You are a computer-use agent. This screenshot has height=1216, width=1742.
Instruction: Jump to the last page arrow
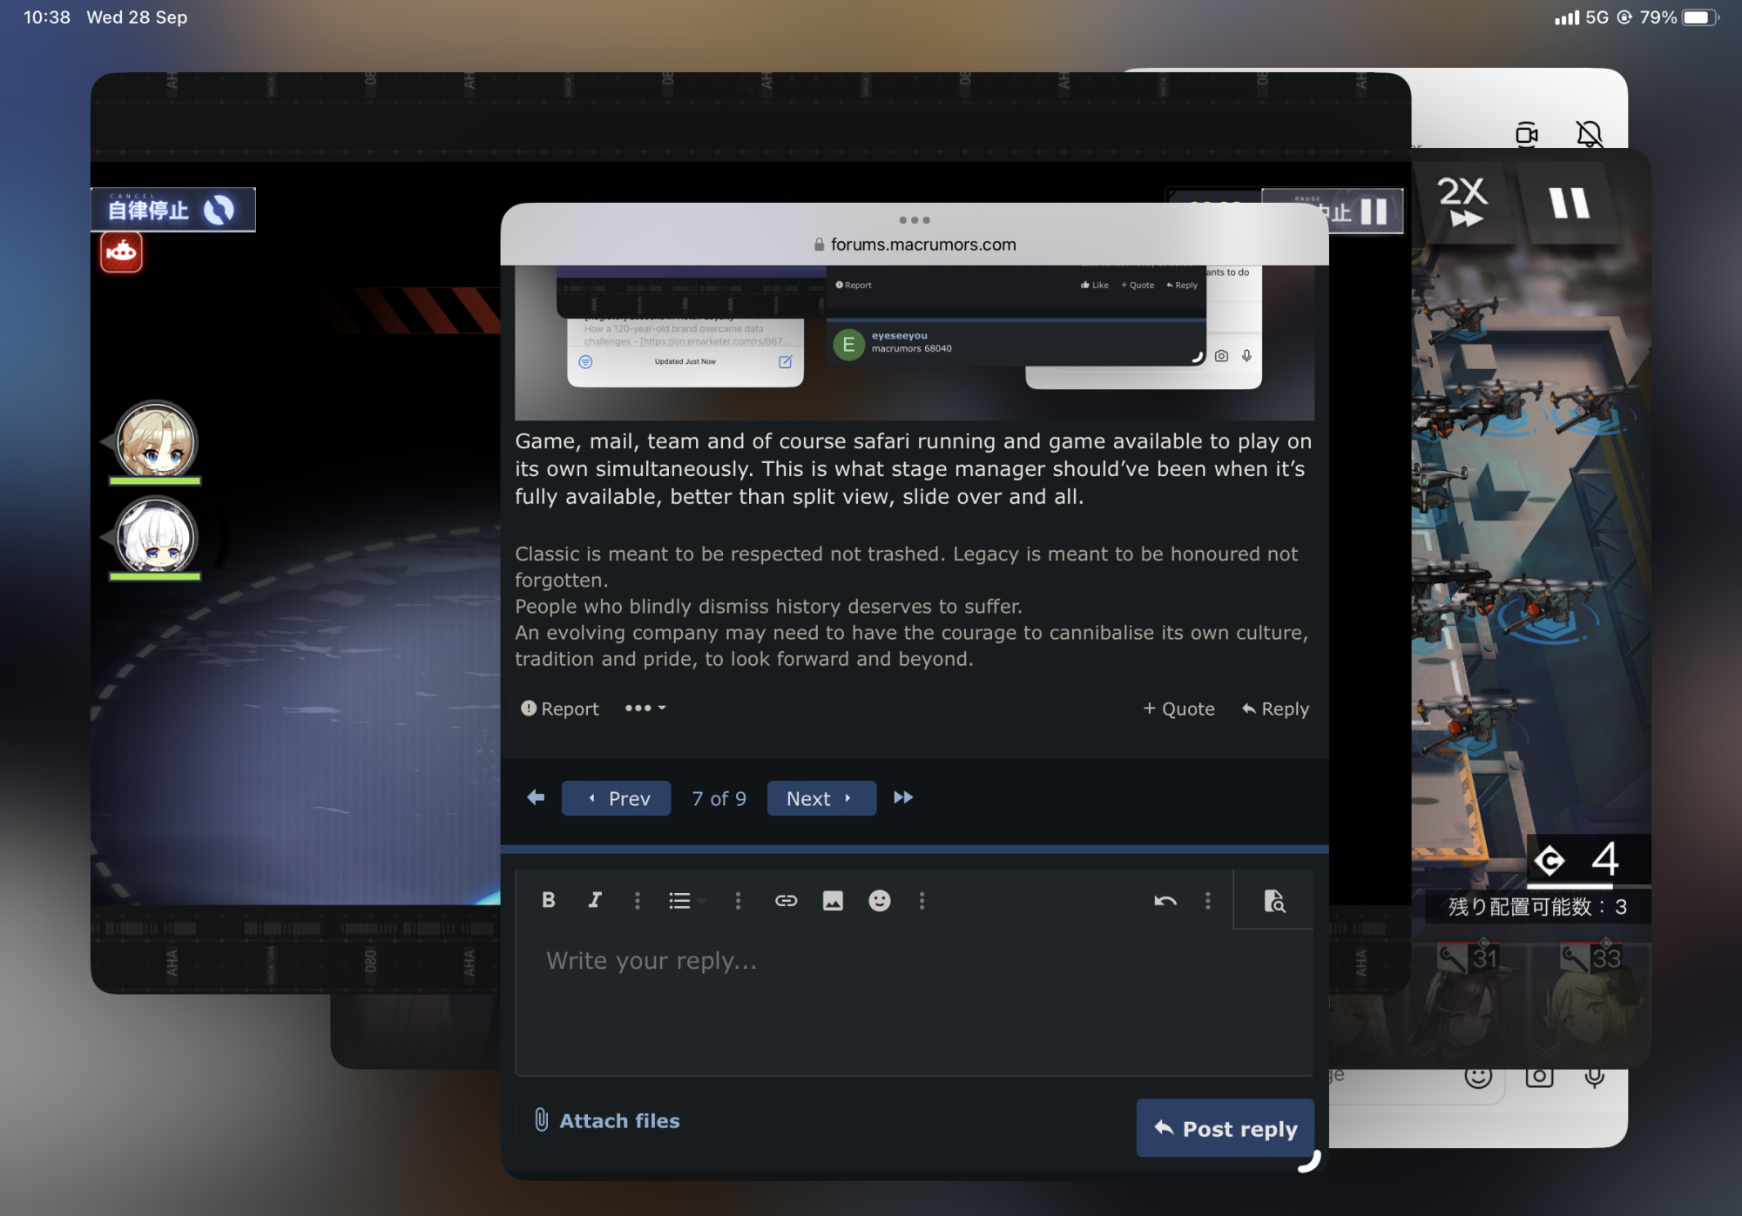coord(903,797)
